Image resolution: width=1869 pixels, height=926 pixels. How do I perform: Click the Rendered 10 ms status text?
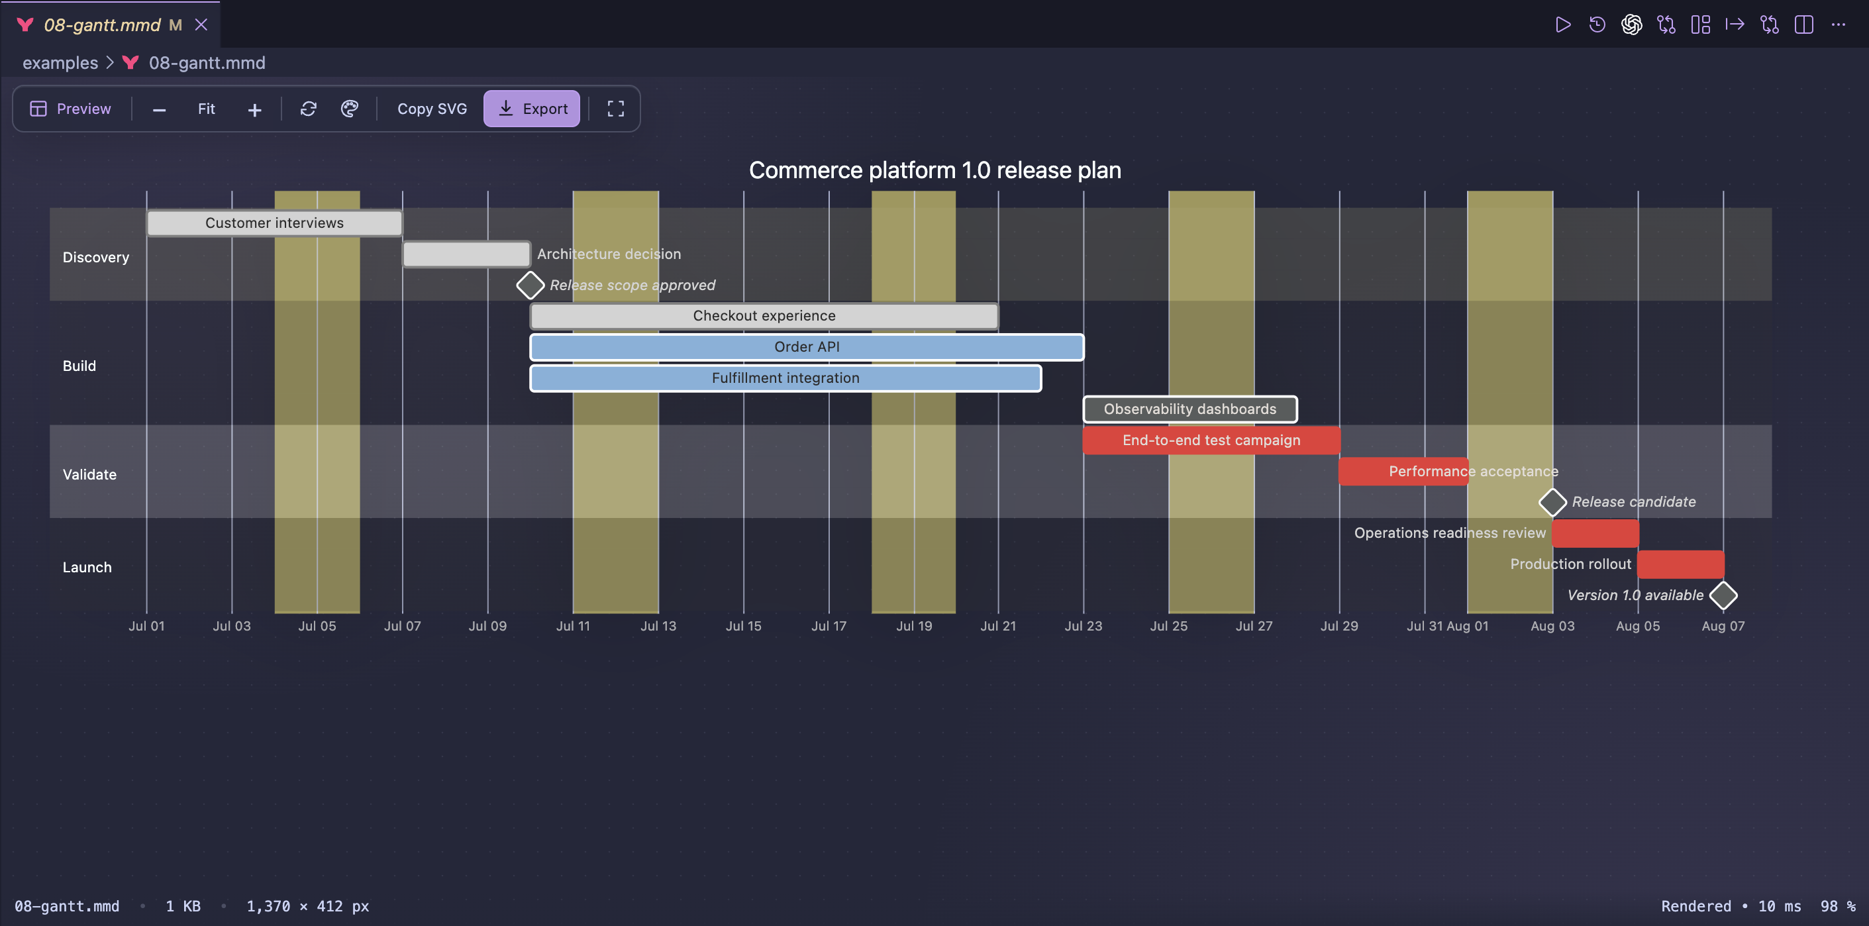1731,906
